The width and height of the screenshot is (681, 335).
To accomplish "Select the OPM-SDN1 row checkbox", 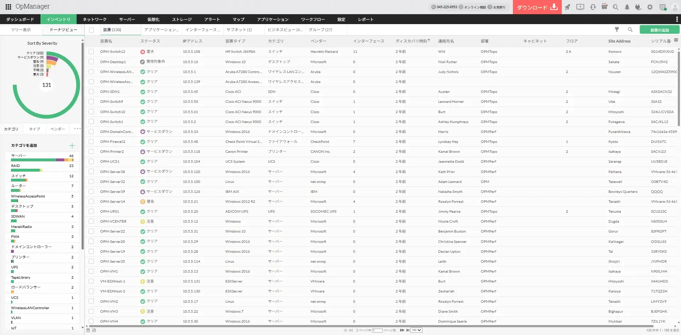I will [92, 91].
